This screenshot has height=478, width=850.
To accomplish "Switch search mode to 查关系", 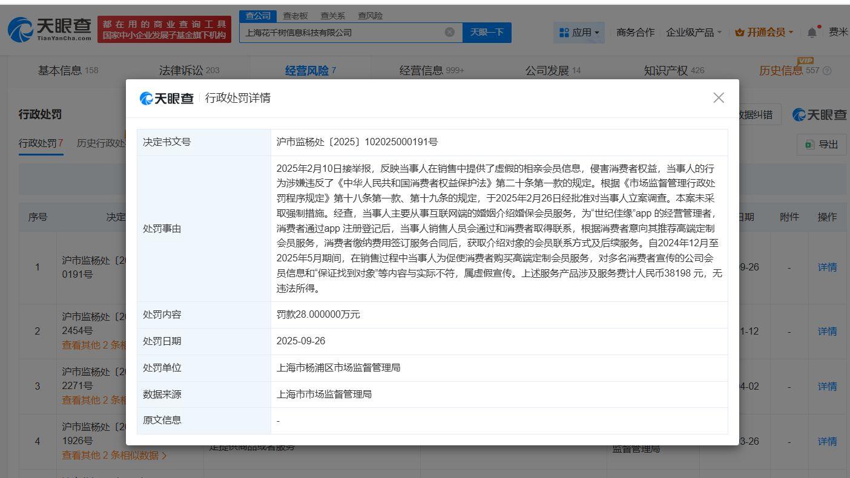I will coord(333,16).
